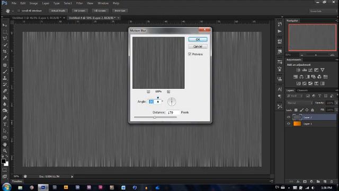Select the Clone Stamp tool

(x=5, y=78)
